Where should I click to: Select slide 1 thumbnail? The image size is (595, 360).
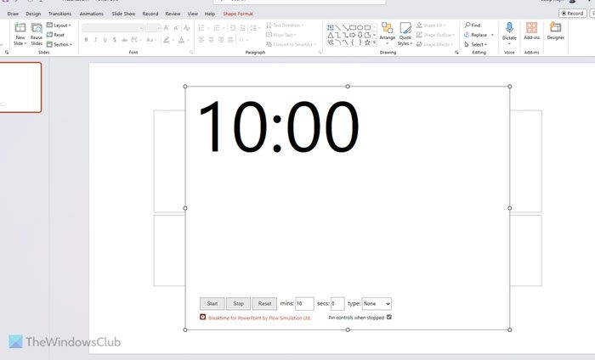(x=20, y=87)
